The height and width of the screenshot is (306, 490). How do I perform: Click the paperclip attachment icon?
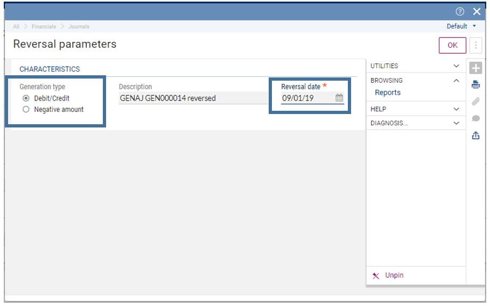coord(475,102)
